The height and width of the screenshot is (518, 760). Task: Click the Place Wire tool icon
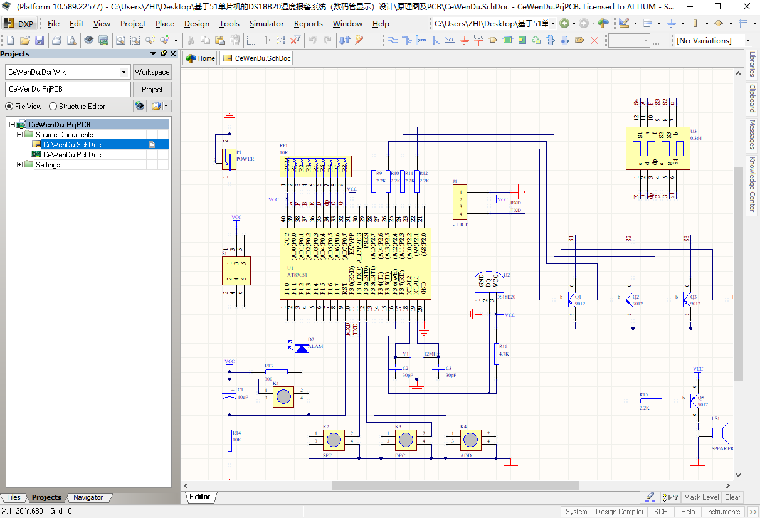click(393, 40)
